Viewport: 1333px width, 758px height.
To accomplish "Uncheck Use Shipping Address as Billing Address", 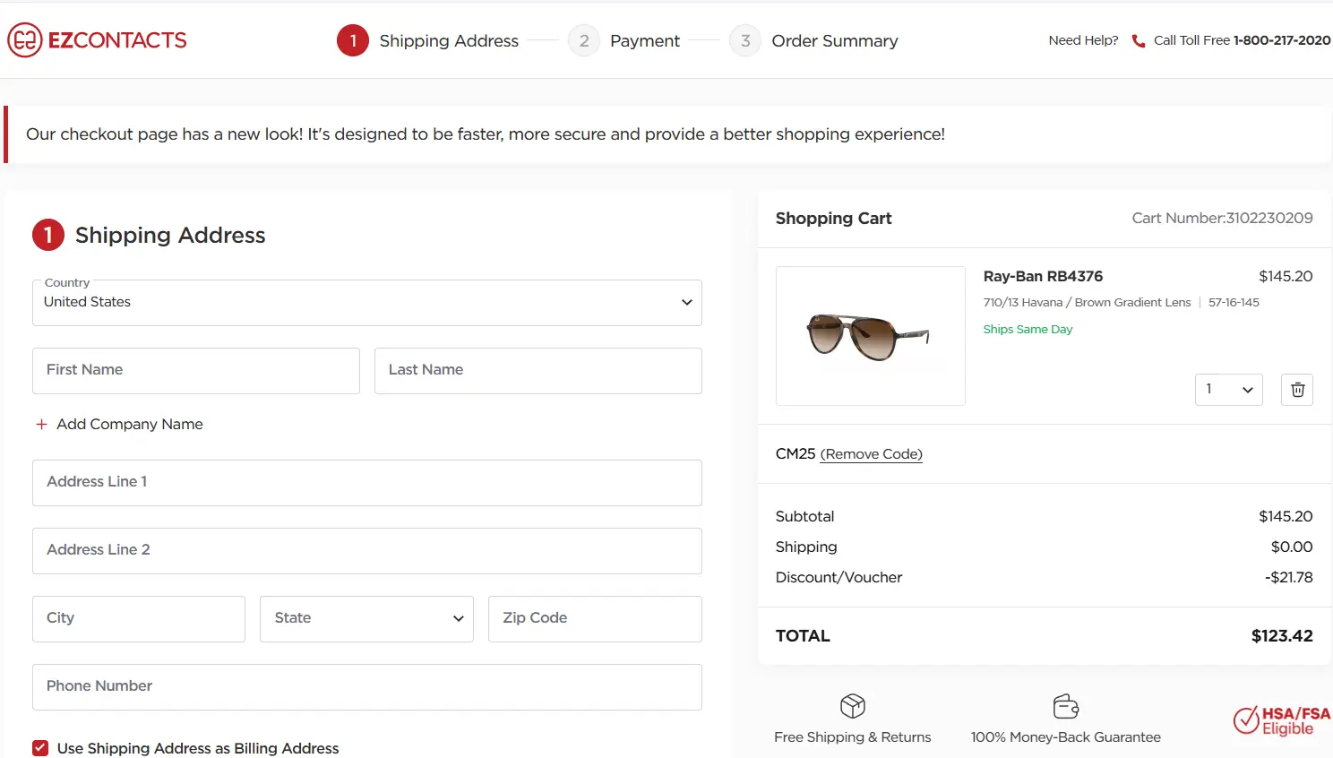I will (x=40, y=748).
